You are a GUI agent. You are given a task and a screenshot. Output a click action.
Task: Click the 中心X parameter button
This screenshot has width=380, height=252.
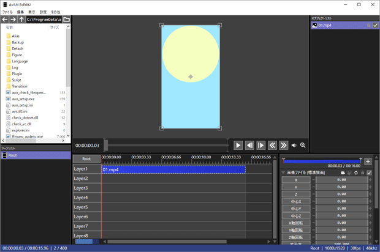[x=296, y=201]
